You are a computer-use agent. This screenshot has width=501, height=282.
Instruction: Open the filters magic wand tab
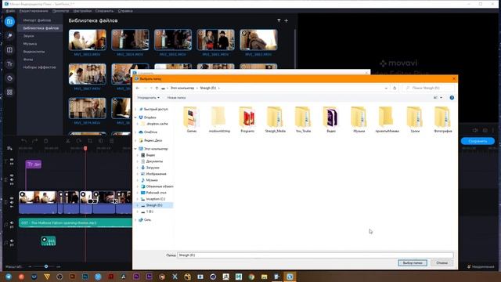click(9, 36)
